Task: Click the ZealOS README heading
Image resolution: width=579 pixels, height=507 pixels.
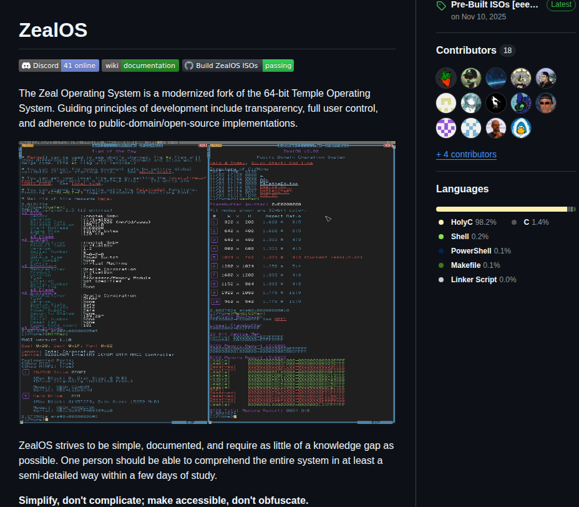Action: [53, 30]
